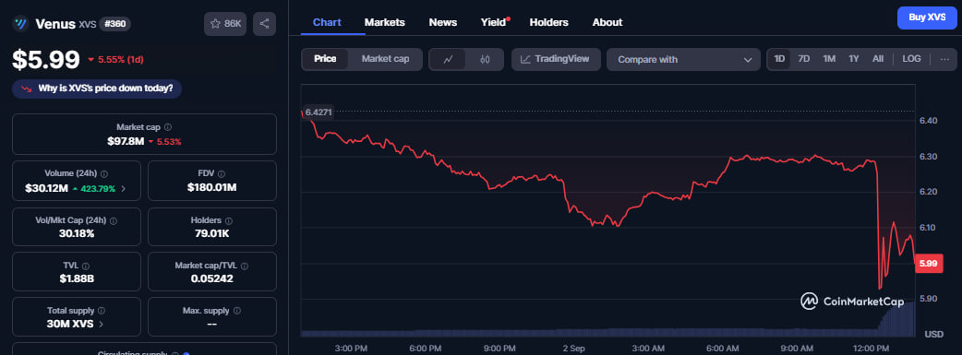962x355 pixels.
Task: Click the Buy XVS button
Action: [926, 18]
